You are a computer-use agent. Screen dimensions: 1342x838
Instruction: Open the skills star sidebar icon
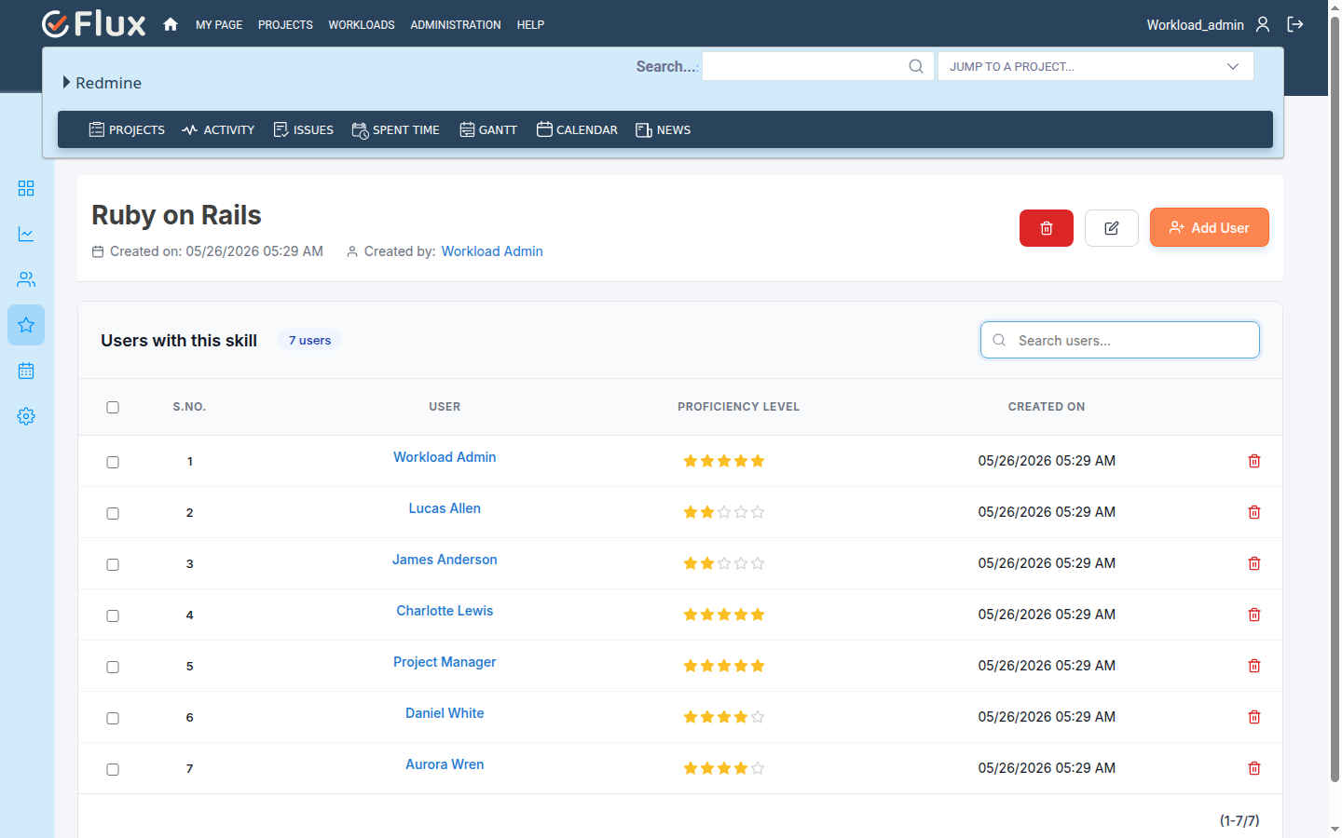coord(26,325)
